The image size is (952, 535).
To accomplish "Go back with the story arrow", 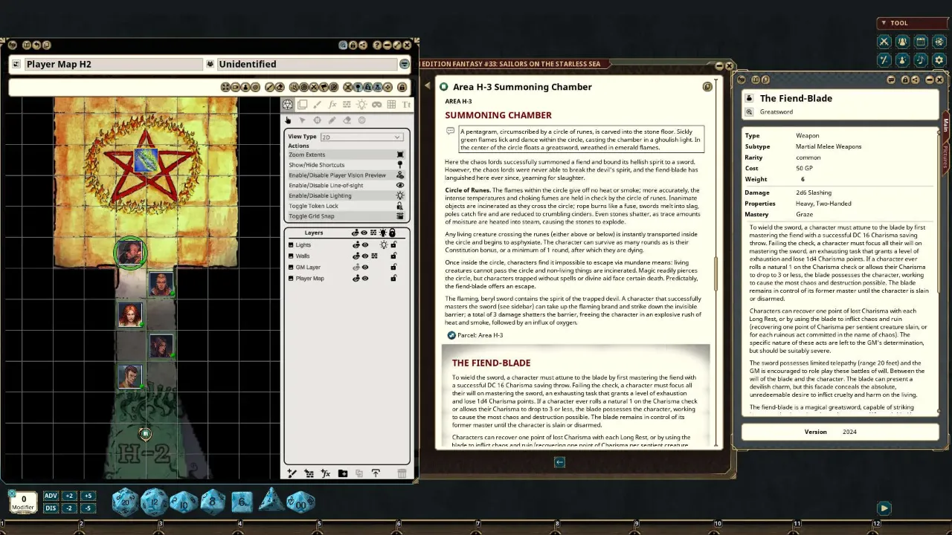I will tap(559, 462).
